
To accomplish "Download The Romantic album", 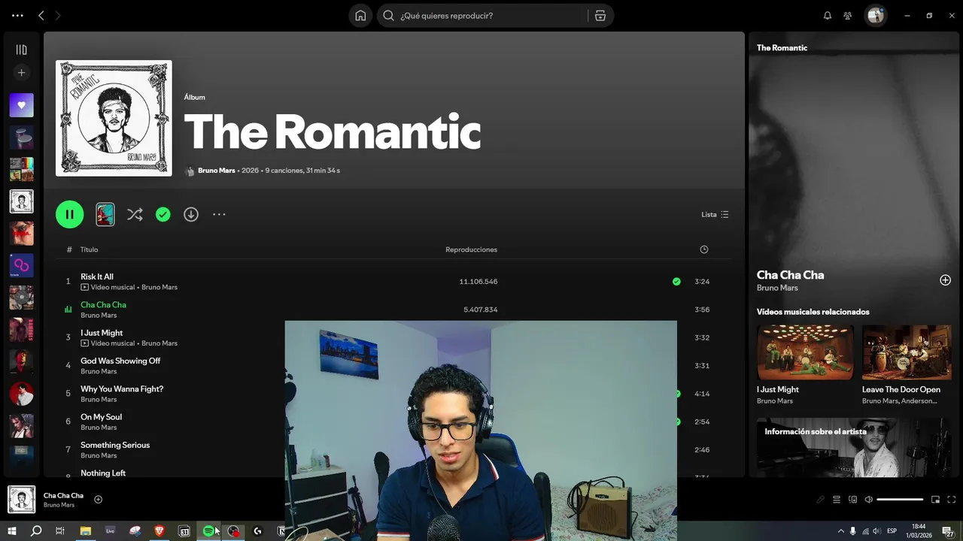I will (x=191, y=214).
